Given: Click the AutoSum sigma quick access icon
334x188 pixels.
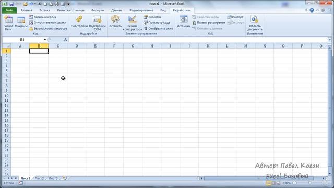Looking at the screenshot, I should pyautogui.click(x=40, y=4).
